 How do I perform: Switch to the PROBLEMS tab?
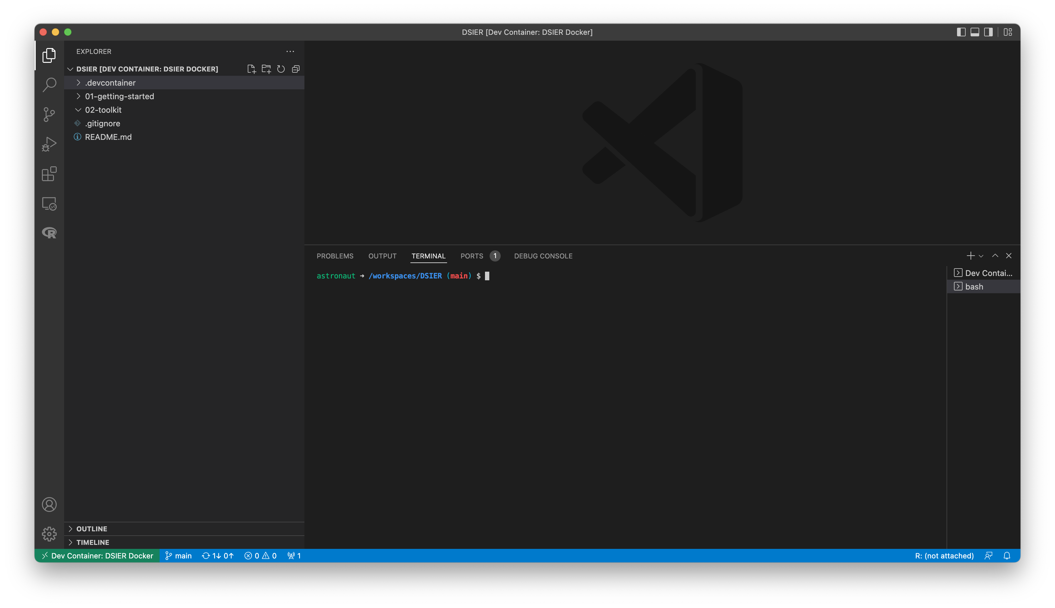(x=335, y=256)
